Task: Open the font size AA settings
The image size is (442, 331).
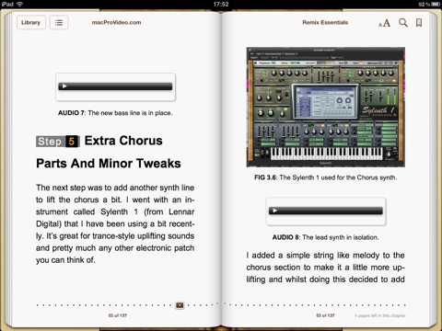Action: point(384,23)
